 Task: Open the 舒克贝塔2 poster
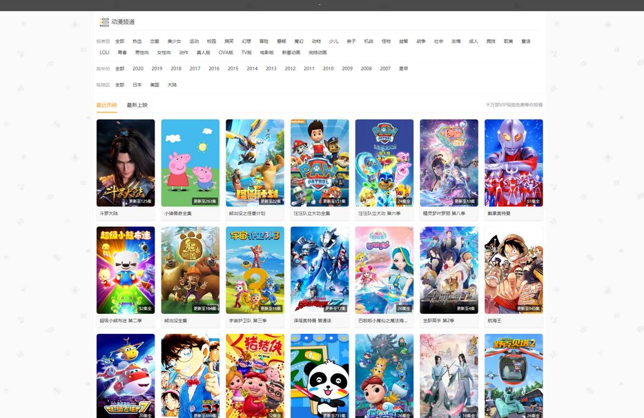click(x=514, y=376)
